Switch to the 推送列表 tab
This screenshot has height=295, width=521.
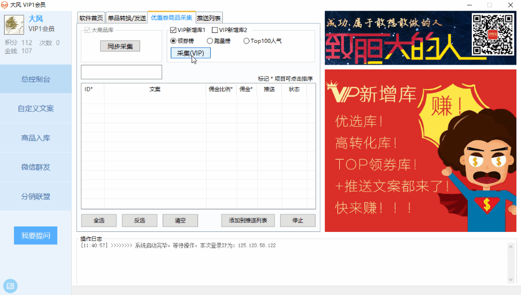click(208, 18)
